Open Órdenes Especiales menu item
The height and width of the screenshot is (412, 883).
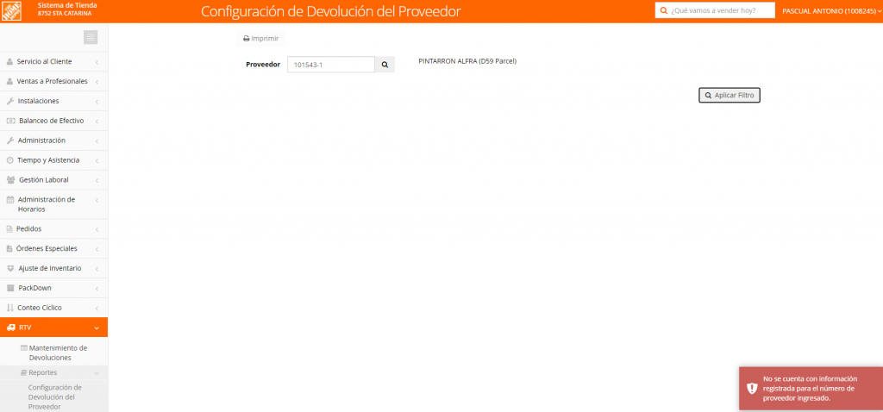click(x=54, y=248)
